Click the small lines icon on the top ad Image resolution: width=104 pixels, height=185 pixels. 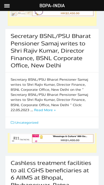pos(13,15)
